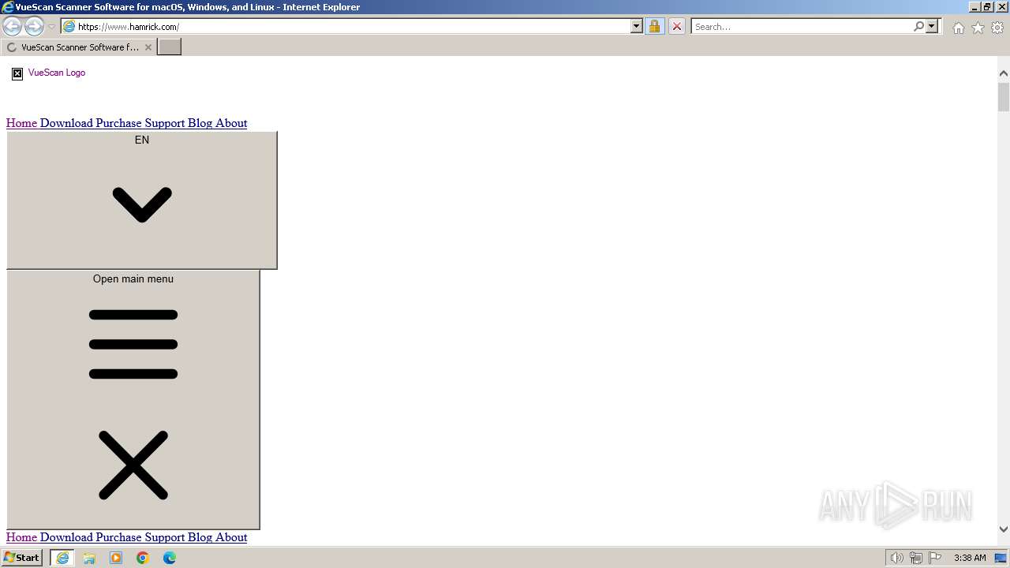Click the Action Center flag icon
This screenshot has width=1010, height=568.
point(935,558)
